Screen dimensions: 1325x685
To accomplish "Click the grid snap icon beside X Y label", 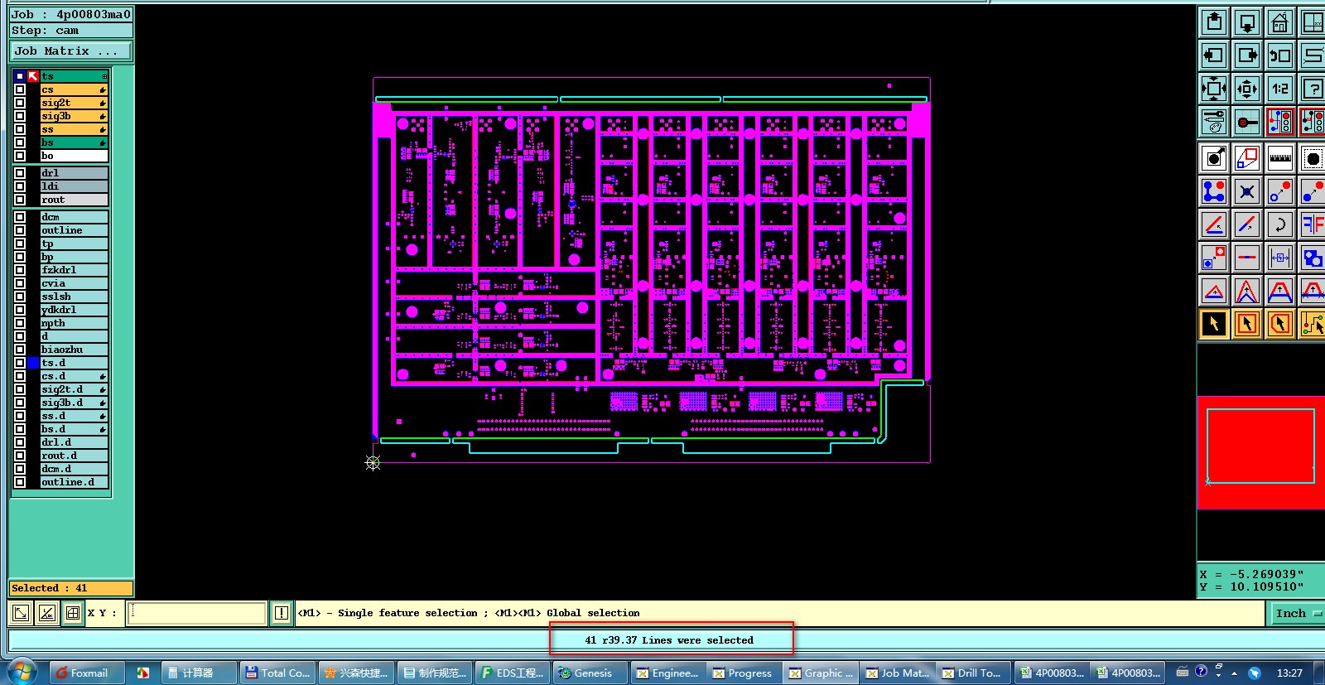I will pos(73,613).
